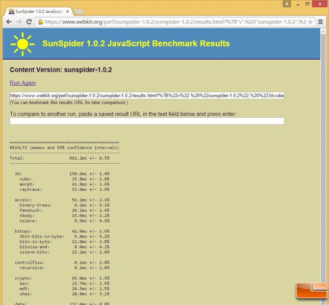Click the controlflow: 8.1ms result line
The width and height of the screenshot is (329, 305).
pyautogui.click(x=62, y=263)
